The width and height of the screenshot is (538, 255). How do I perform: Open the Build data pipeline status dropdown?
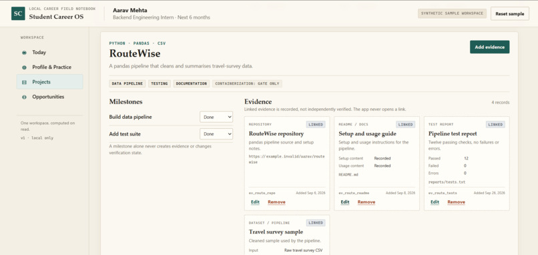click(x=216, y=117)
